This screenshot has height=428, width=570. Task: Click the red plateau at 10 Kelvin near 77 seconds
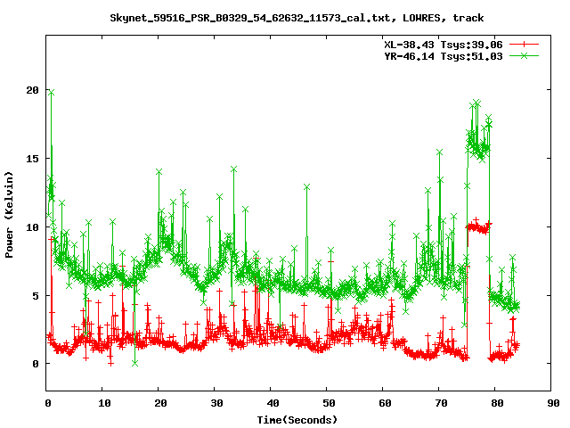(478, 227)
